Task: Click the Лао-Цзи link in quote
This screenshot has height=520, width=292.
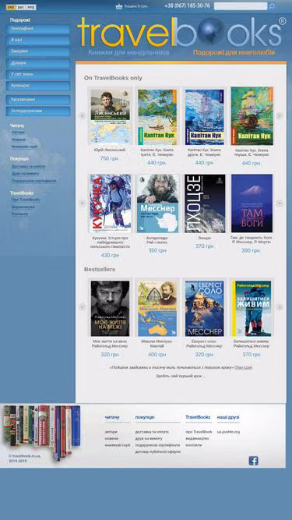Action: 243,368
